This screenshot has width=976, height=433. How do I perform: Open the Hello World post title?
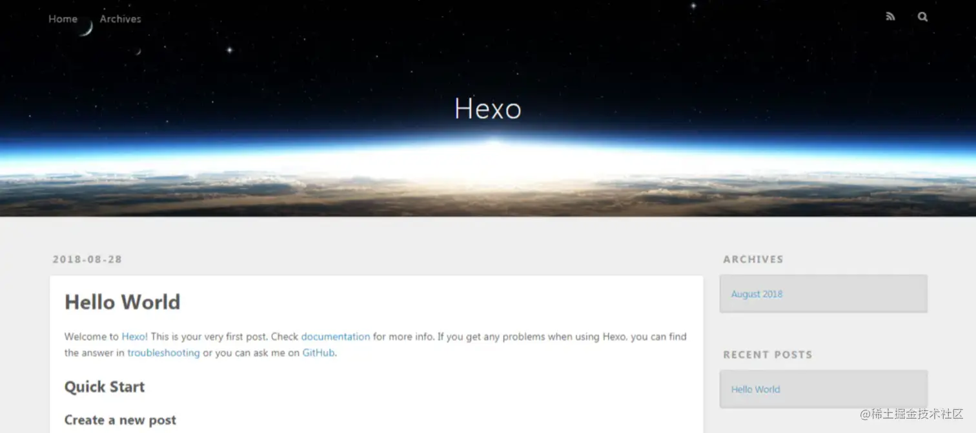coord(122,302)
